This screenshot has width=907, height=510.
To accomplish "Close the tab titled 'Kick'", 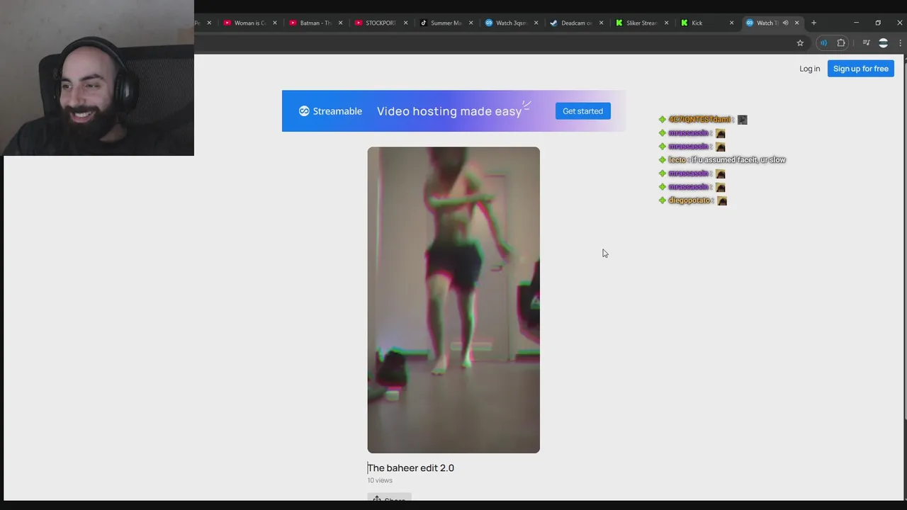I will point(731,23).
